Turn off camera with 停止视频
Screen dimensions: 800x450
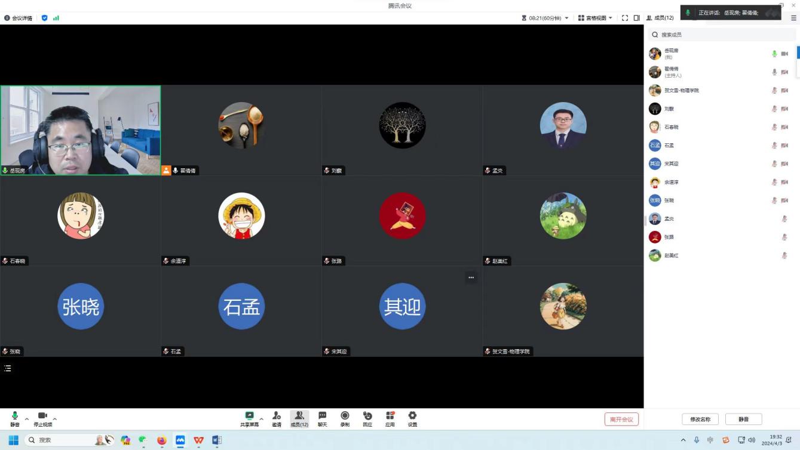(x=42, y=418)
